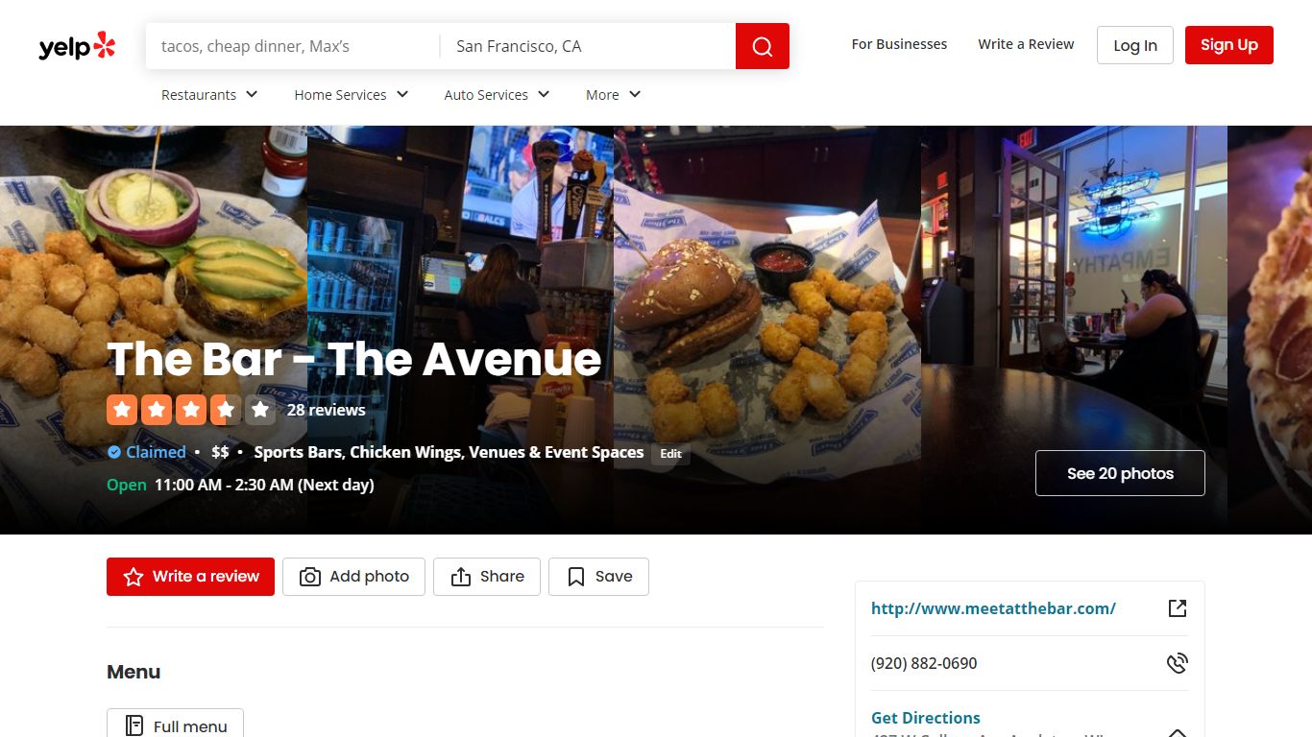The width and height of the screenshot is (1312, 737).
Task: Click the Save button
Action: tap(598, 577)
